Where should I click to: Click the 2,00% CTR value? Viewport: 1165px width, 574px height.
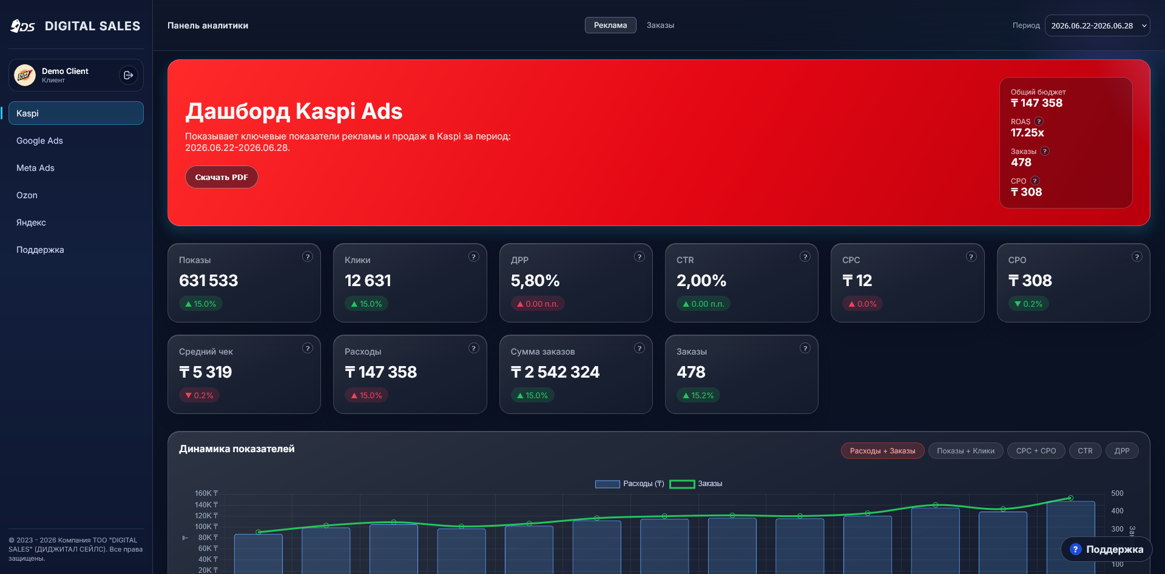(701, 281)
